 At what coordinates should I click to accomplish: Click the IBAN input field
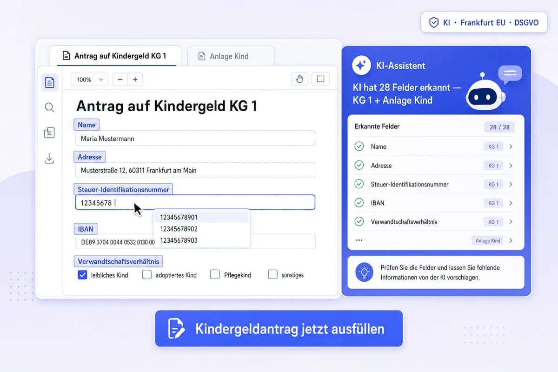pos(195,242)
